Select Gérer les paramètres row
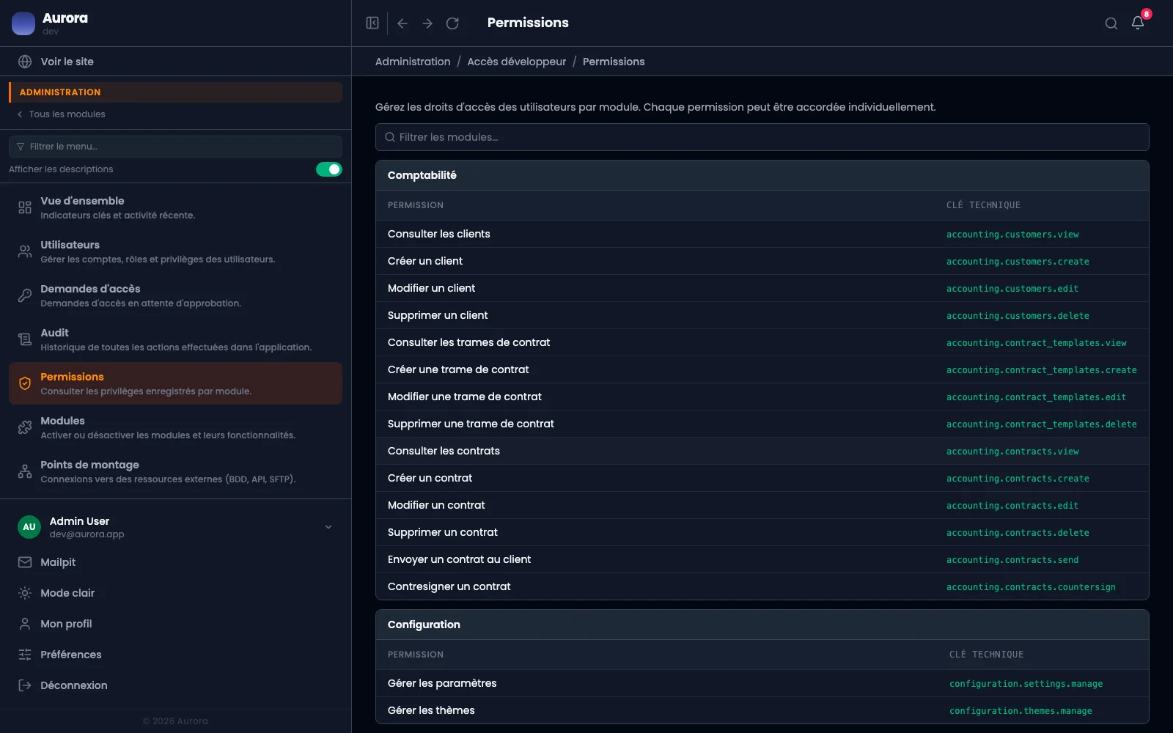This screenshot has width=1173, height=733. [762, 683]
